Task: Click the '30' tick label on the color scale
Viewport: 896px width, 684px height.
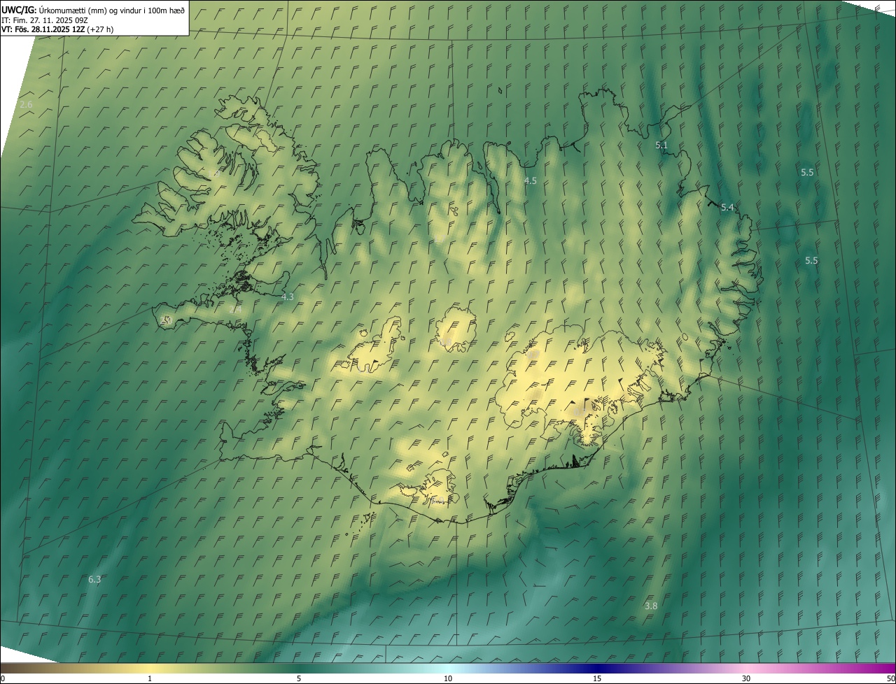Action: [746, 678]
